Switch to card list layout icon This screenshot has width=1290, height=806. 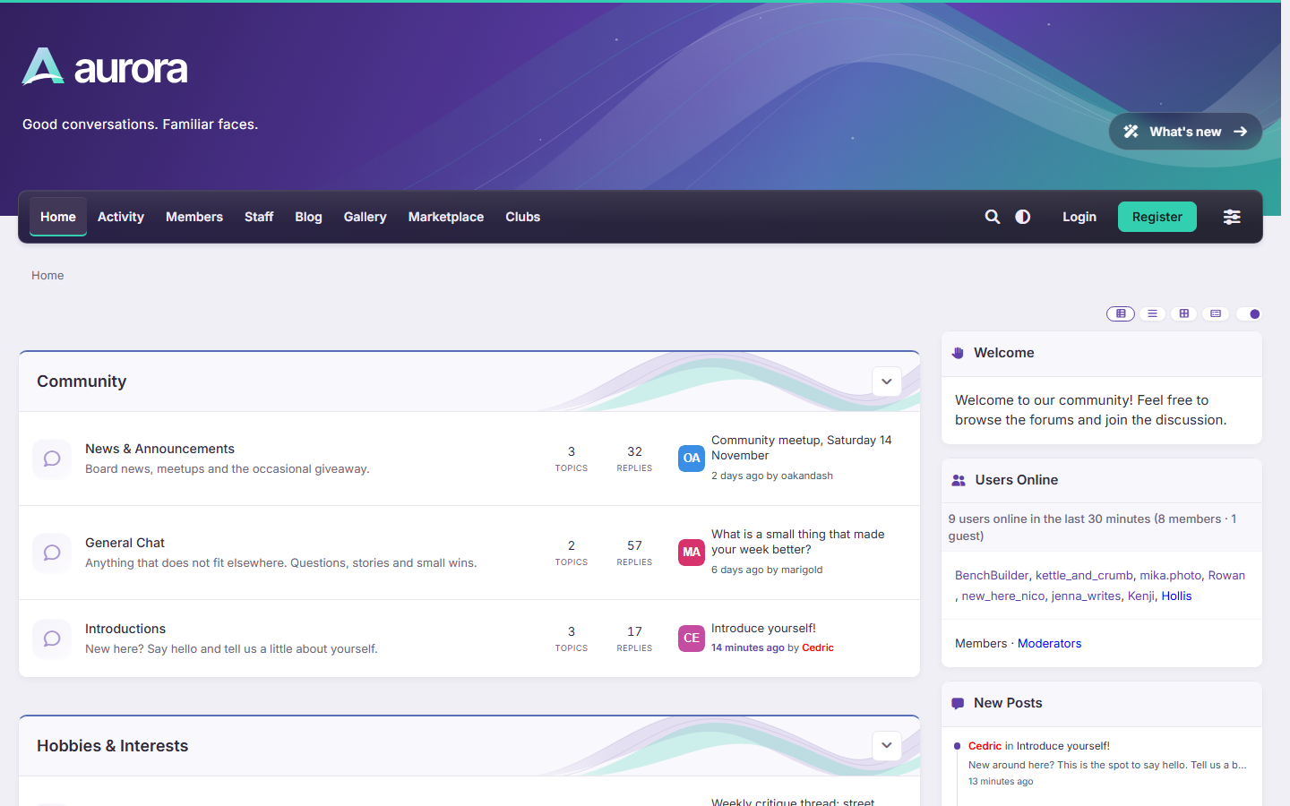click(x=1215, y=313)
